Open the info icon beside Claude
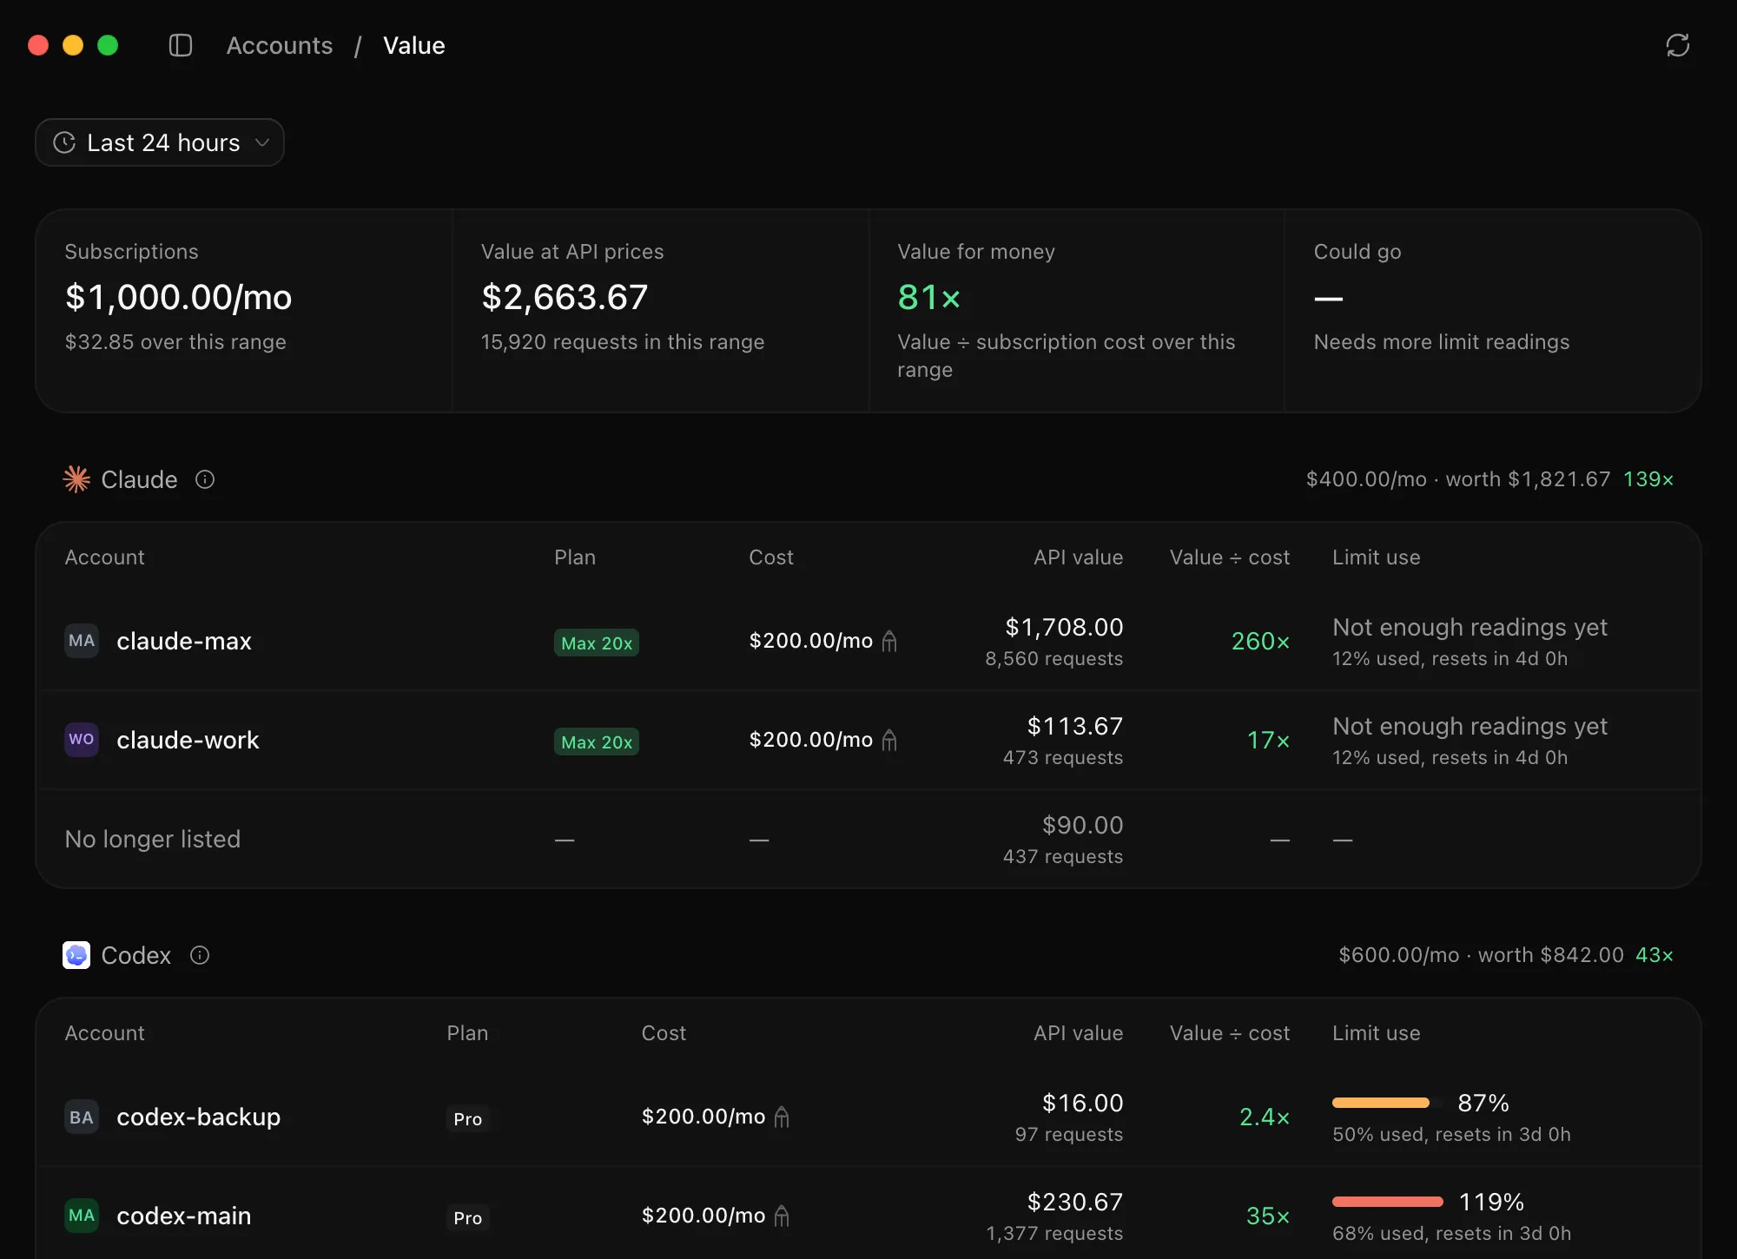The image size is (1737, 1259). [205, 479]
